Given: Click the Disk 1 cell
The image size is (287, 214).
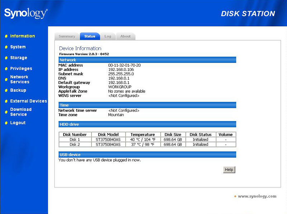Looking at the screenshot, I should pos(75,139).
